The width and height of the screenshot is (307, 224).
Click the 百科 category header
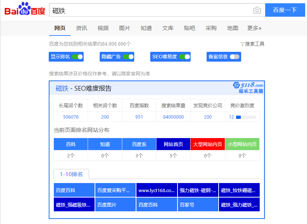(x=71, y=144)
